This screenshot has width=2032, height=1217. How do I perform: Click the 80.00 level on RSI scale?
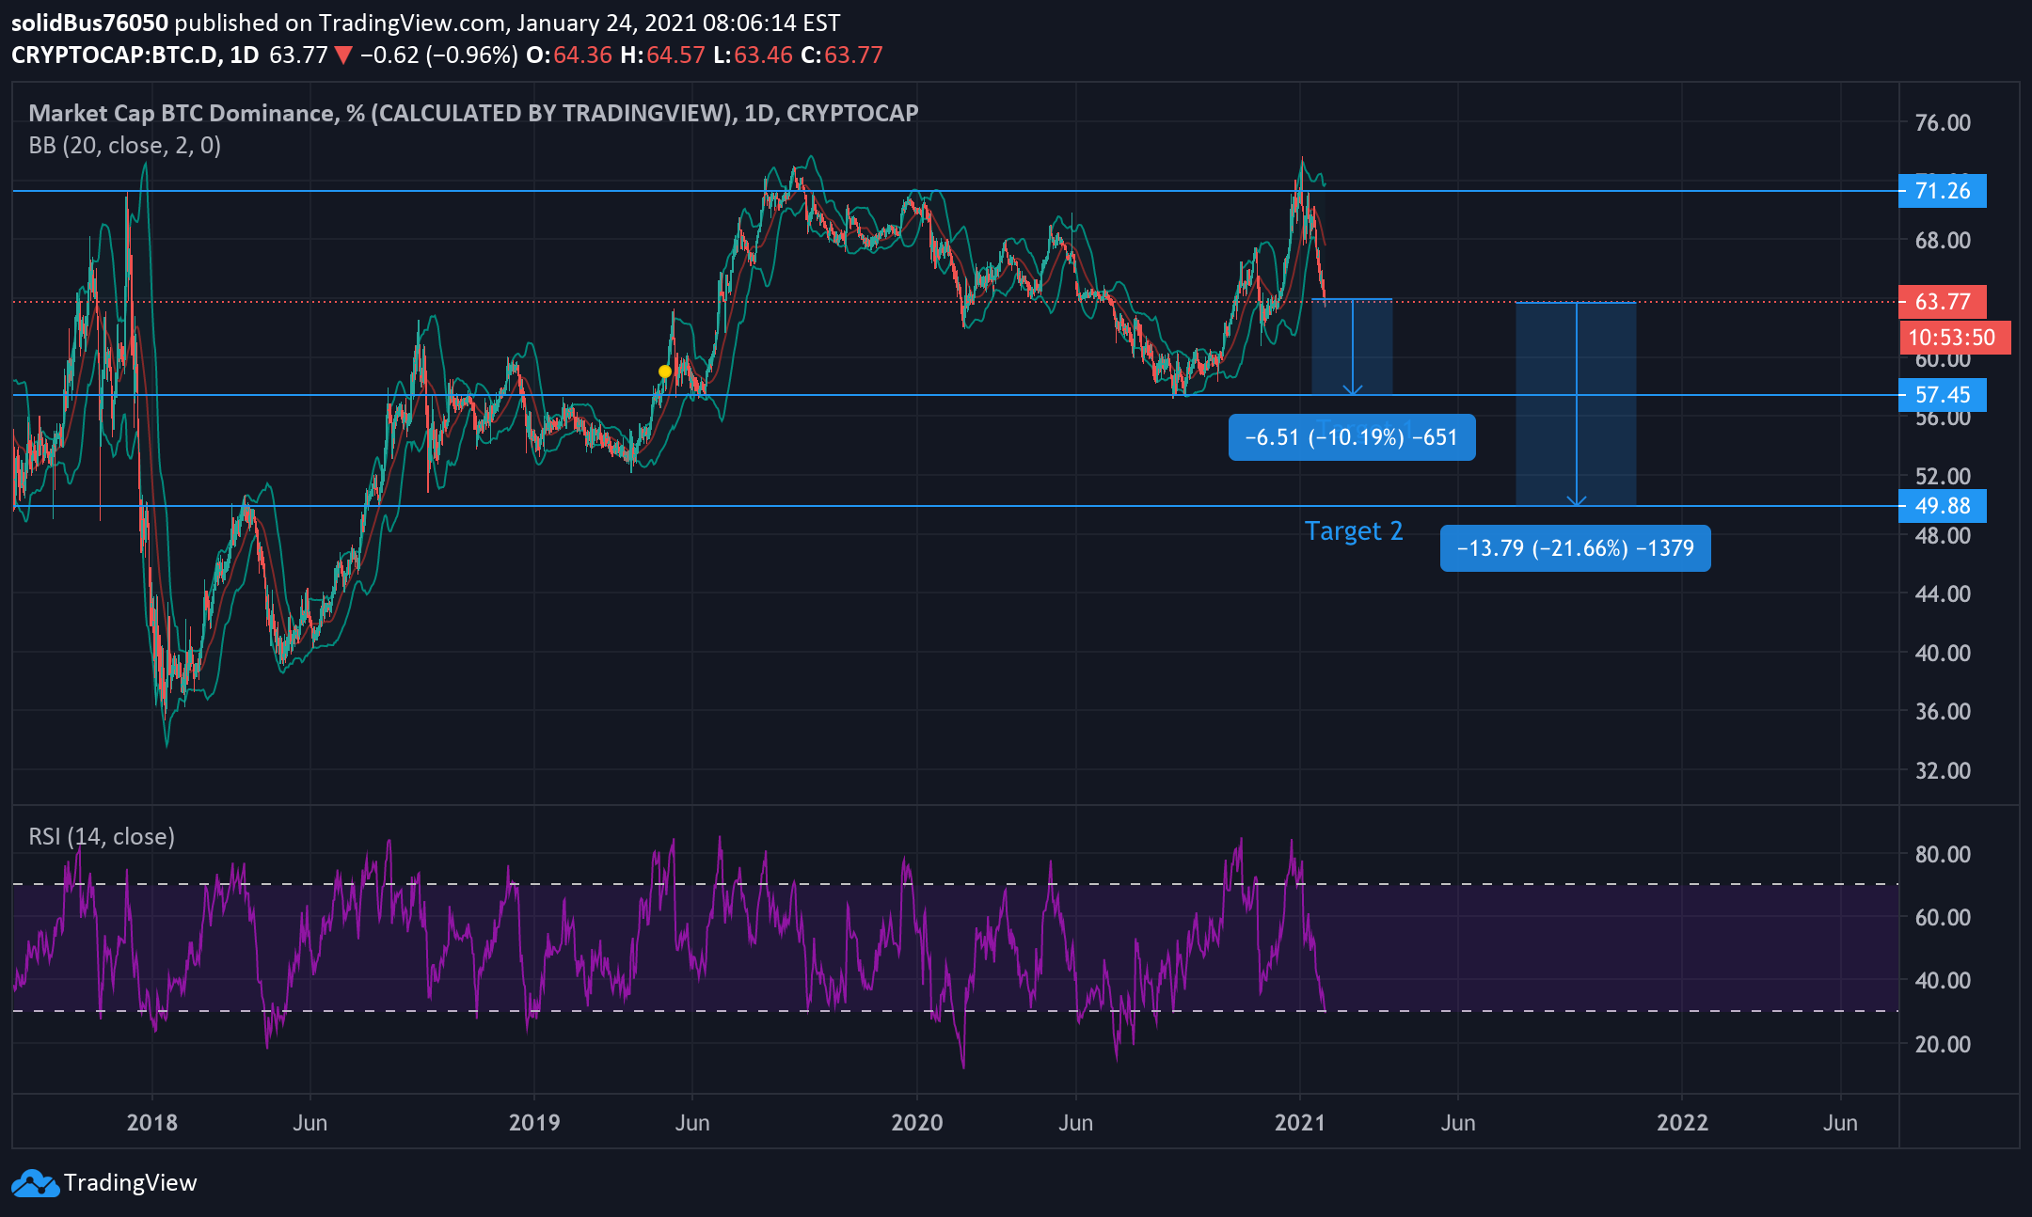click(x=1942, y=854)
